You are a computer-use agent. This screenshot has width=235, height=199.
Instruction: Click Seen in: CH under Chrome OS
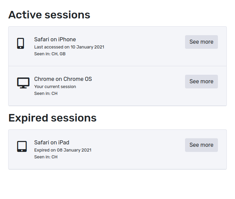point(46,94)
